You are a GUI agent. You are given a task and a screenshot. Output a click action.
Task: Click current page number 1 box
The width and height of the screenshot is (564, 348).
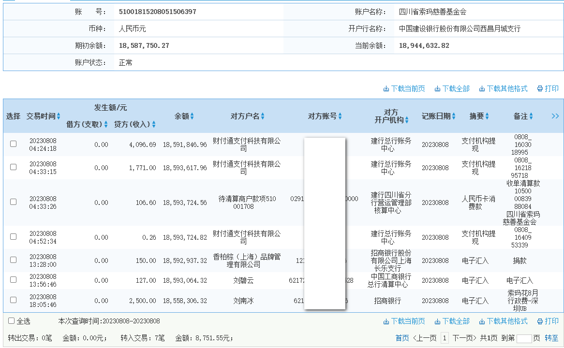point(445,338)
